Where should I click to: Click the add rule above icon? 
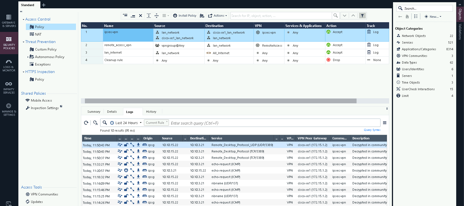pos(125,16)
